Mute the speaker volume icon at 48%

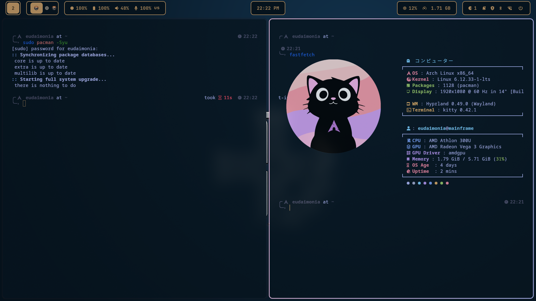(116, 8)
